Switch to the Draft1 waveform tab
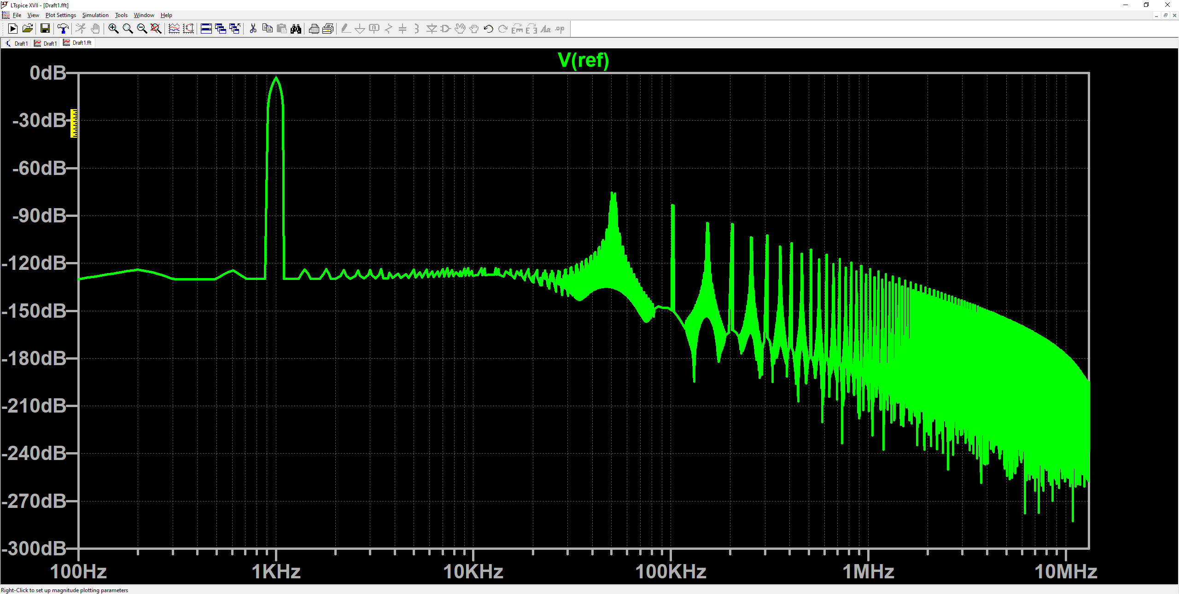This screenshot has height=594, width=1179. click(x=46, y=43)
